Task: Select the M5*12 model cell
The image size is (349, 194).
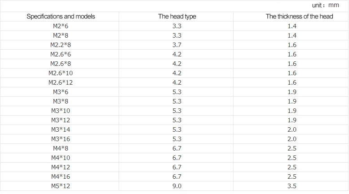Action: coord(61,186)
